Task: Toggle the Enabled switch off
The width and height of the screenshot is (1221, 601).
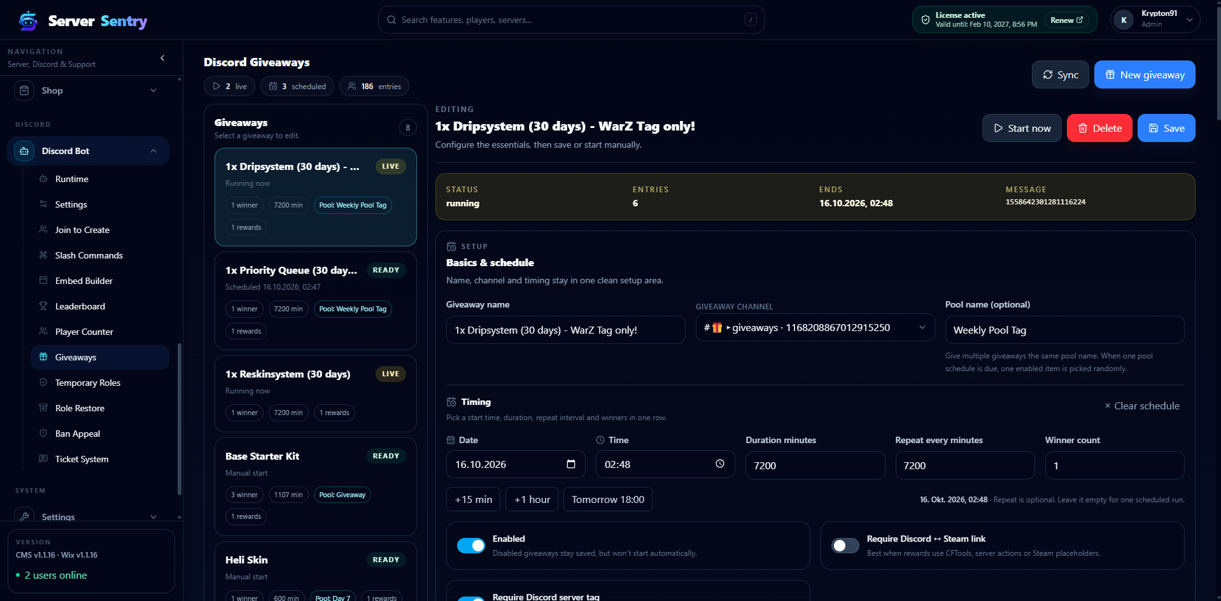Action: coord(471,546)
